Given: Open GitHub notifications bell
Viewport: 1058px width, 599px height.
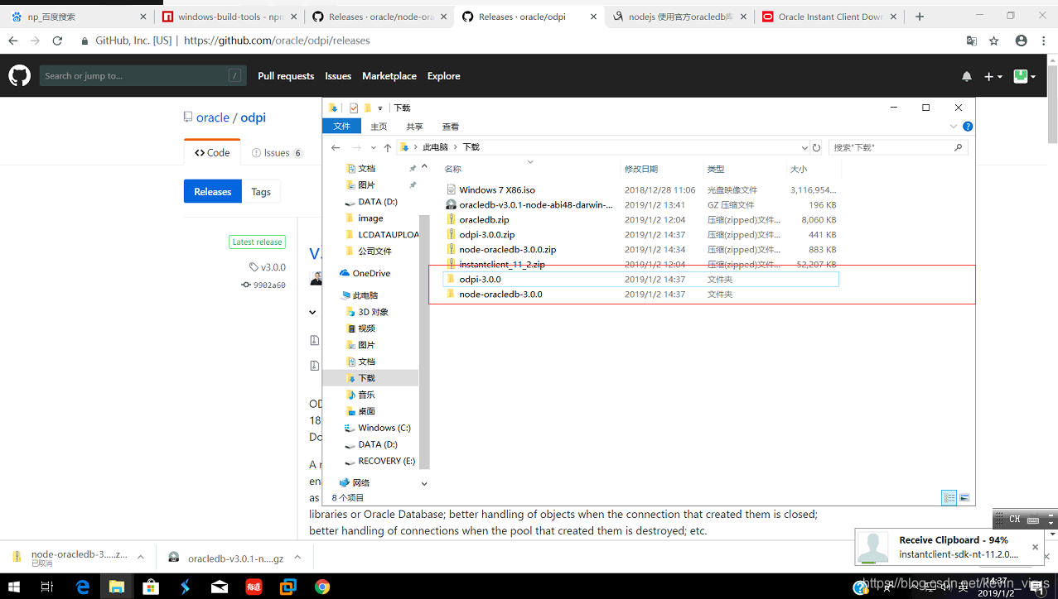Looking at the screenshot, I should (x=966, y=76).
